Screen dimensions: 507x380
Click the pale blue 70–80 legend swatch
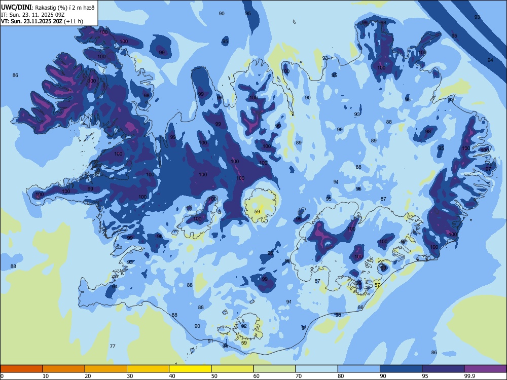coord(316,369)
